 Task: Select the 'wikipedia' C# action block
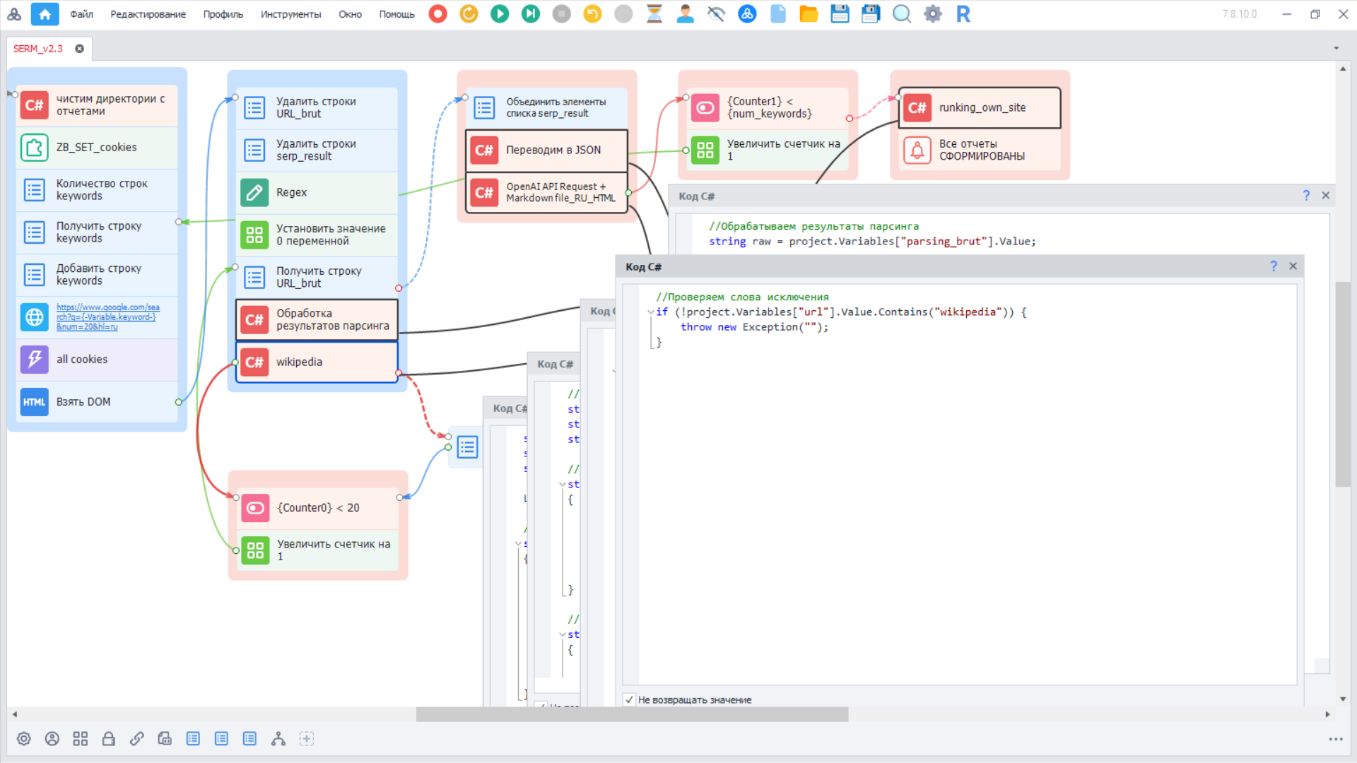[x=317, y=362]
